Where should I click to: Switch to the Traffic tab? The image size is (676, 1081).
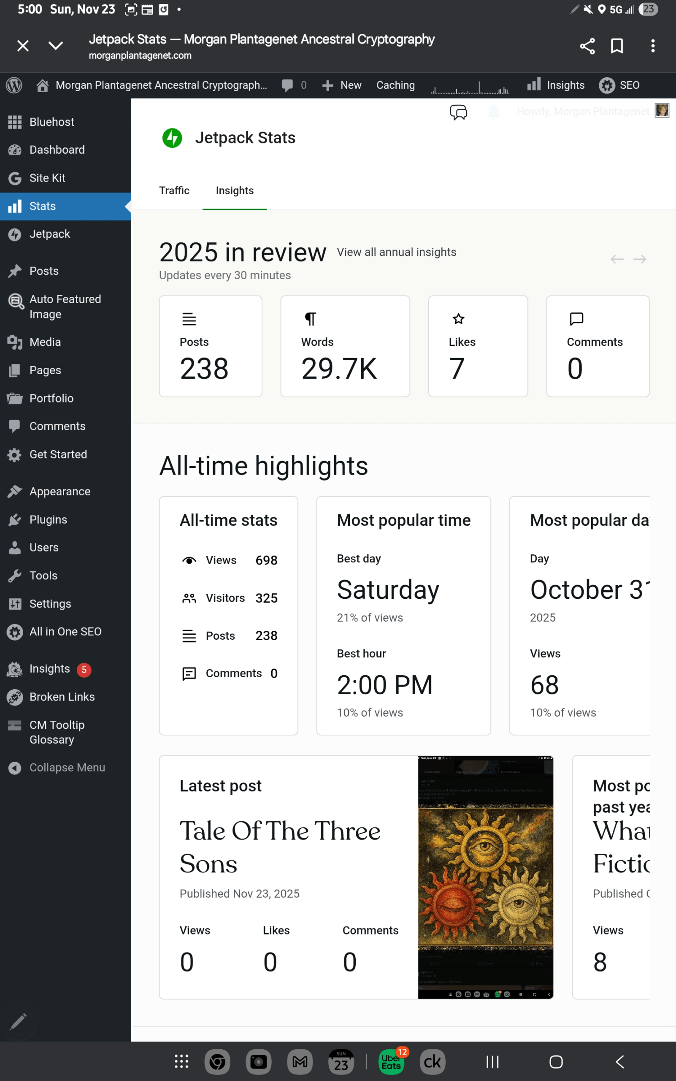(174, 190)
